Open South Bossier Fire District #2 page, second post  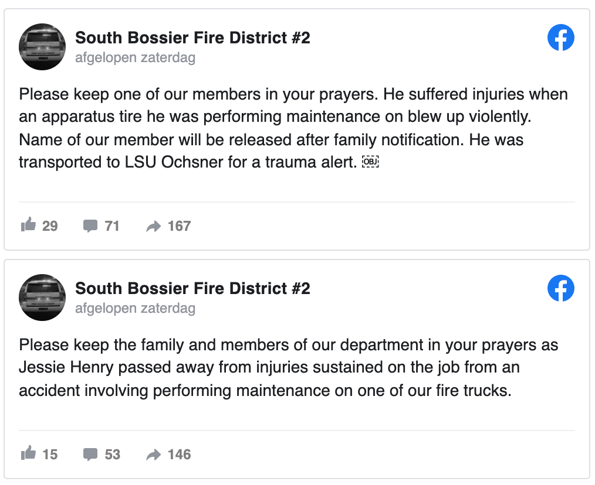pos(192,289)
